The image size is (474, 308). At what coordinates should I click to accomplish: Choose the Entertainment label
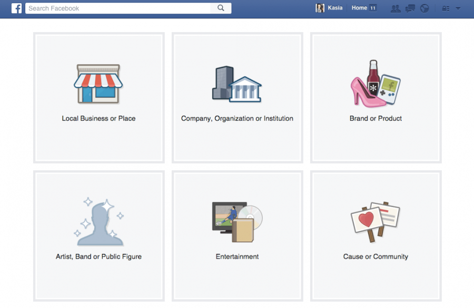click(237, 256)
